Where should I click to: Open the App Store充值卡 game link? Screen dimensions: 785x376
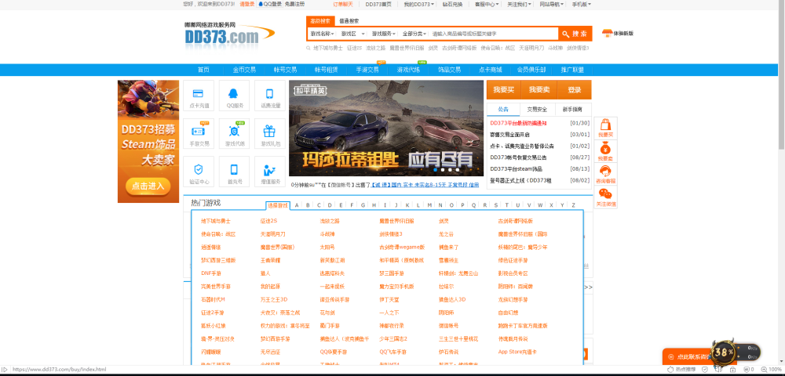pos(517,352)
